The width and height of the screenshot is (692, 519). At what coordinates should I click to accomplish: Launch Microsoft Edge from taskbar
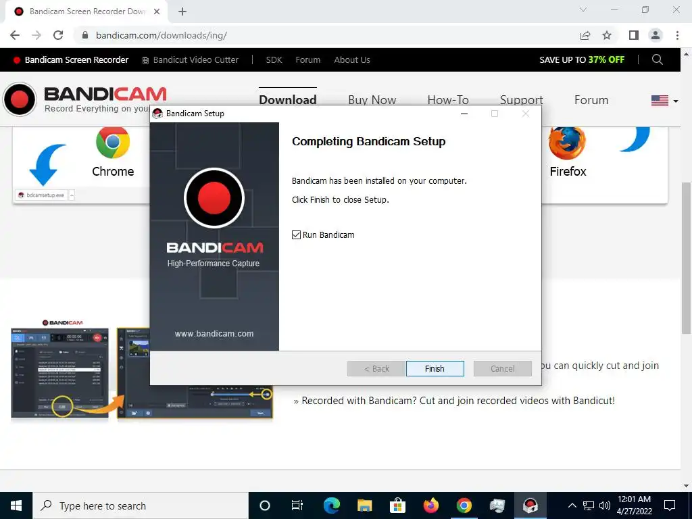click(x=331, y=505)
